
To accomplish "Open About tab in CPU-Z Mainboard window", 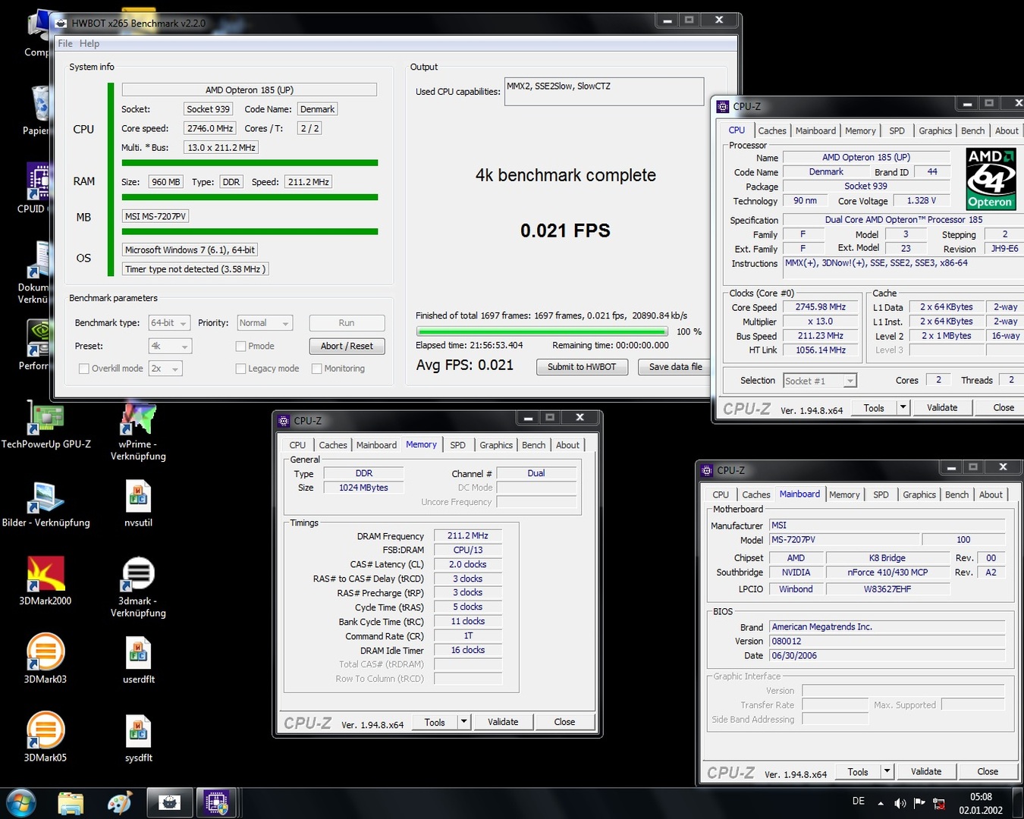I will click(x=991, y=494).
